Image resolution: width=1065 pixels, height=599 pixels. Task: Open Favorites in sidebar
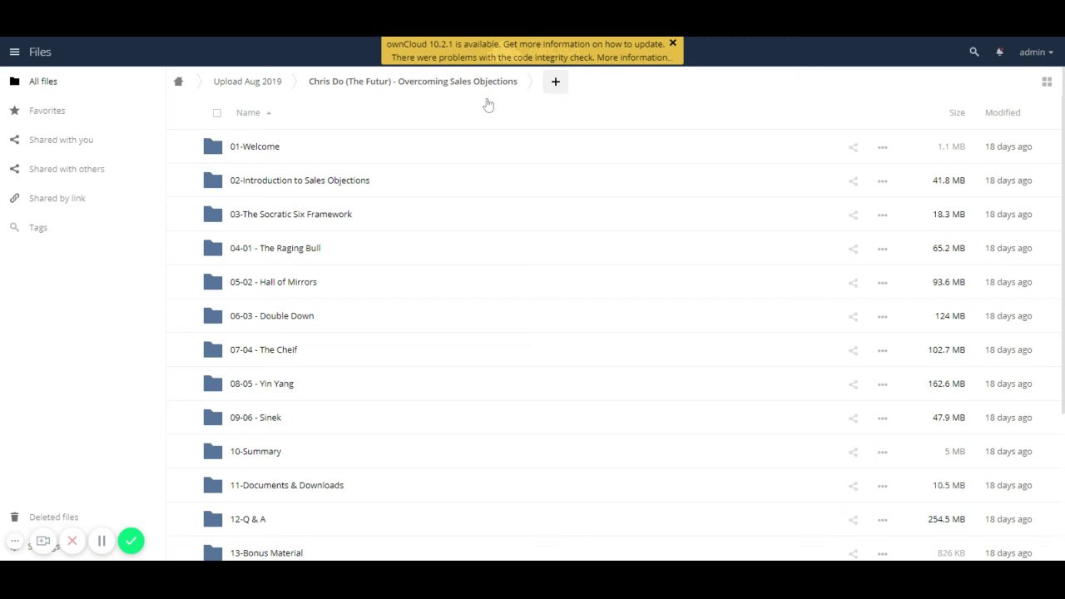point(47,111)
